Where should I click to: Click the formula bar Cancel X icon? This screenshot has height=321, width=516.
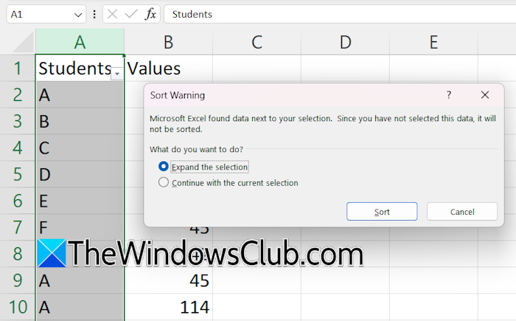coord(112,14)
